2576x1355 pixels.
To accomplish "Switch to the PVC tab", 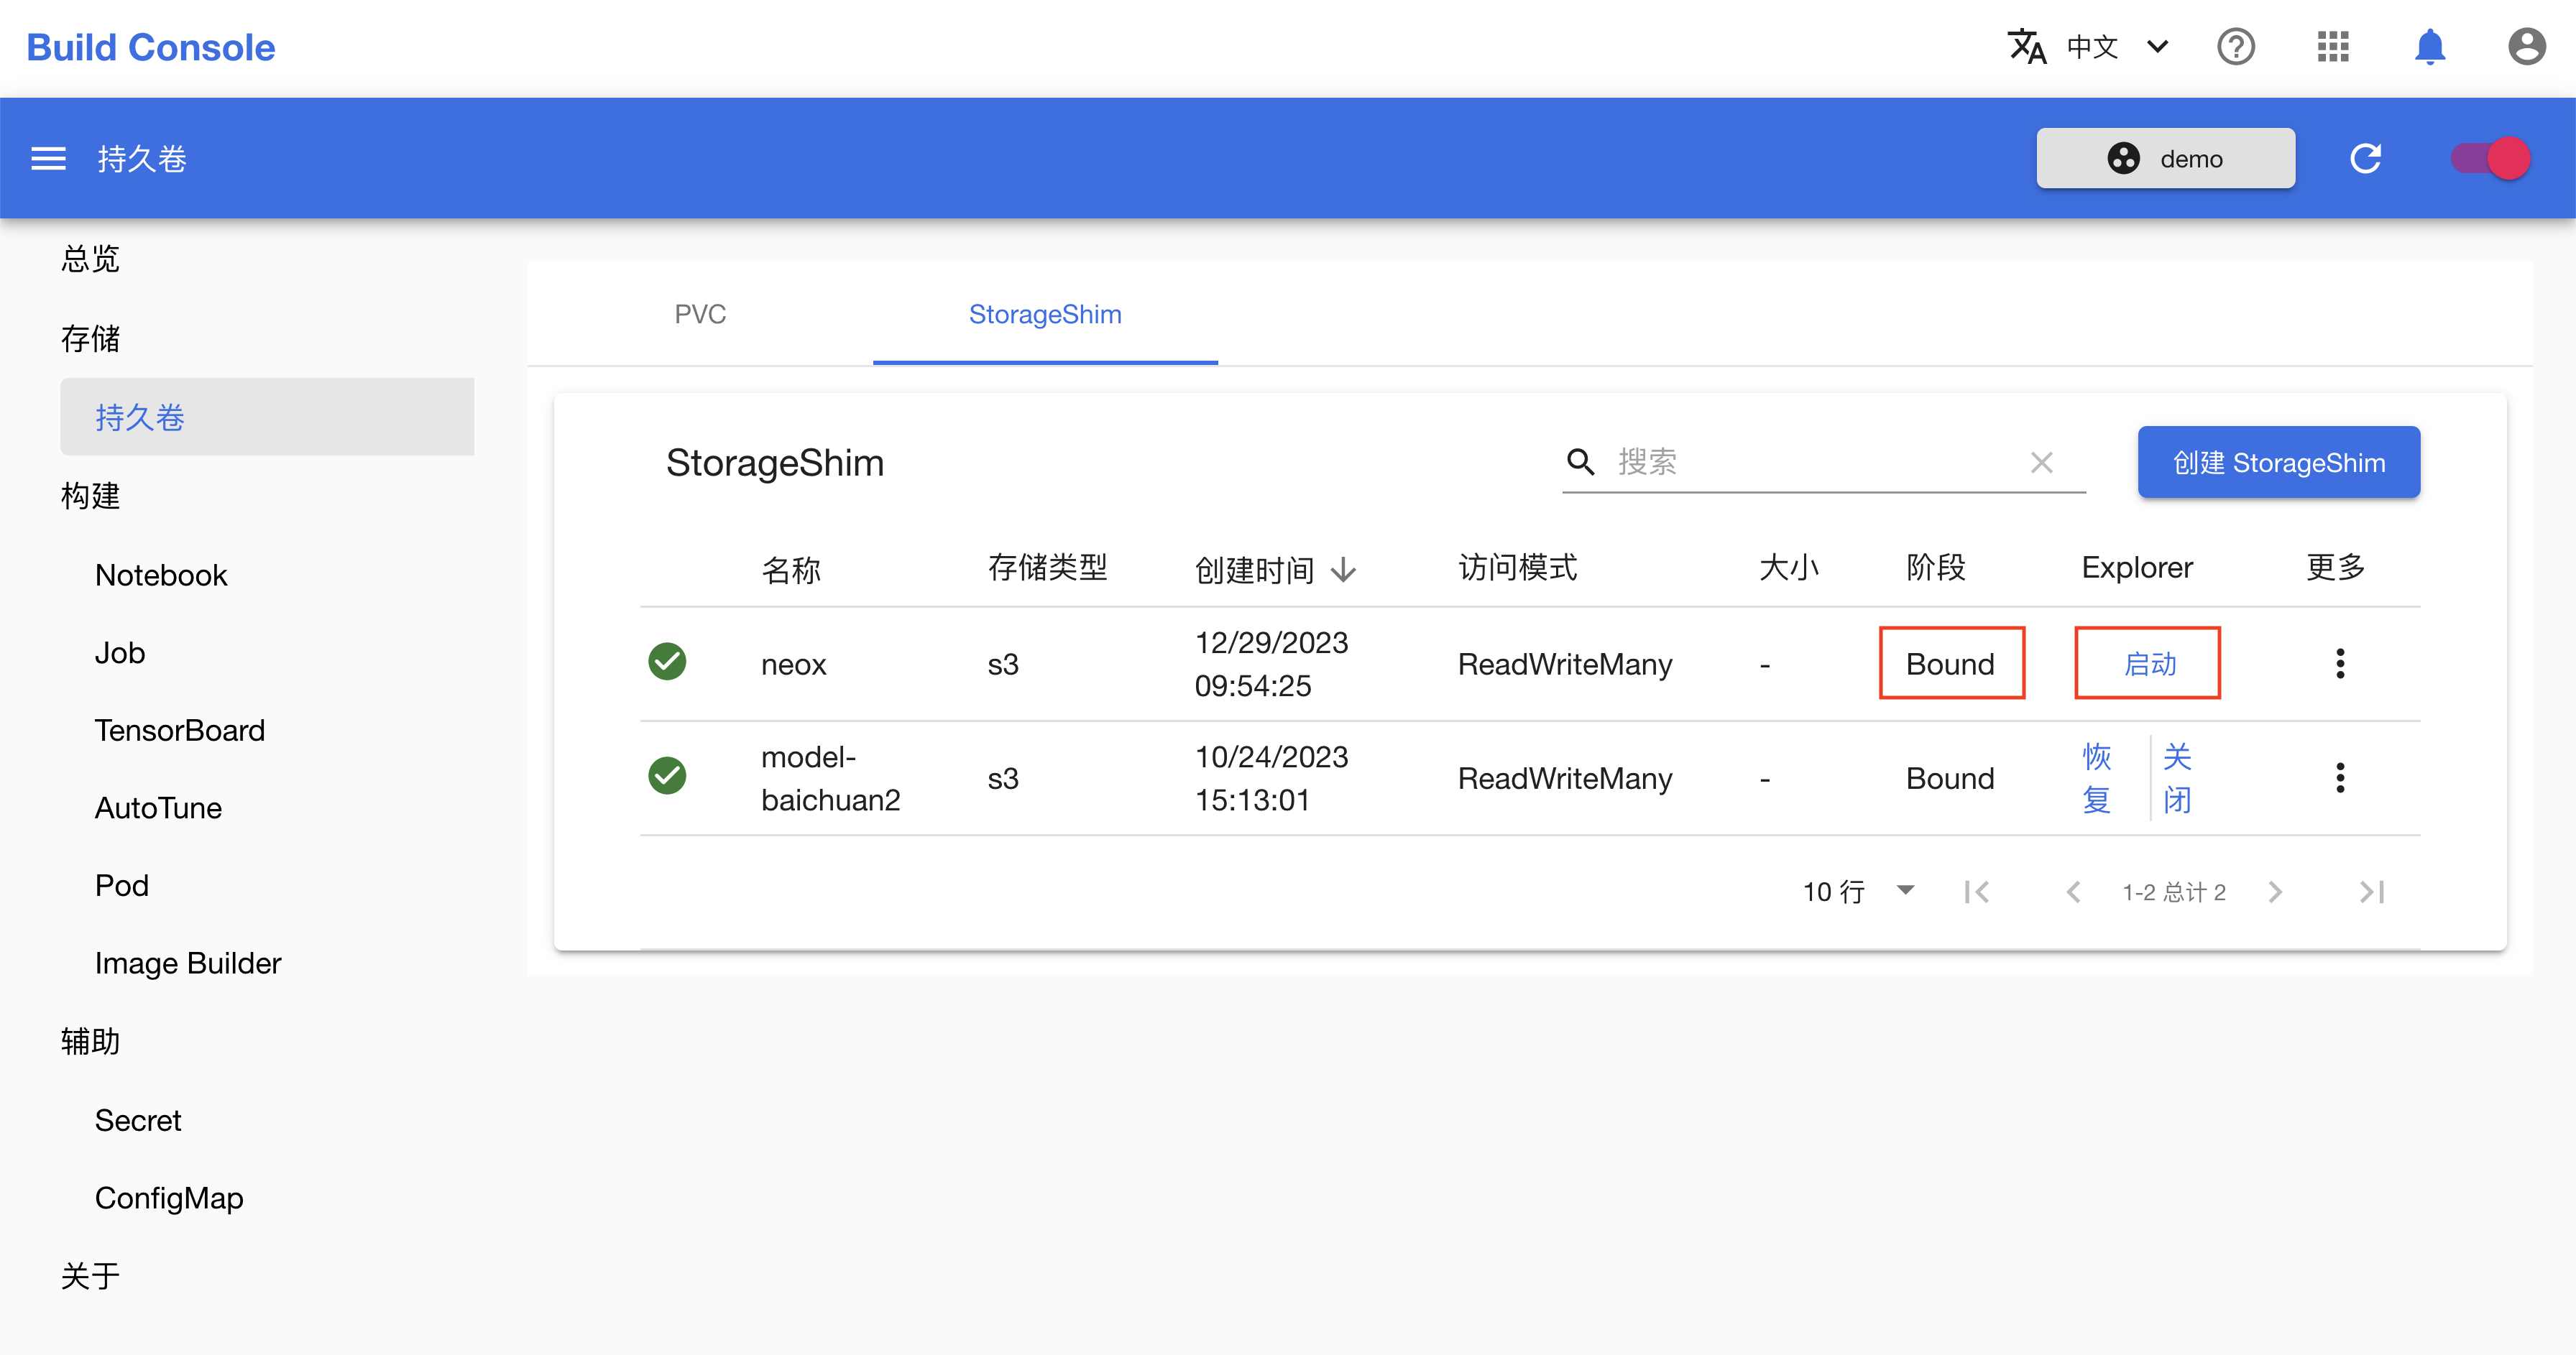I will point(700,313).
